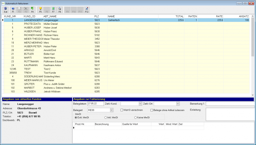Click into the Einleitung text area
Screen dimensions: 256x145
(x=230, y=114)
